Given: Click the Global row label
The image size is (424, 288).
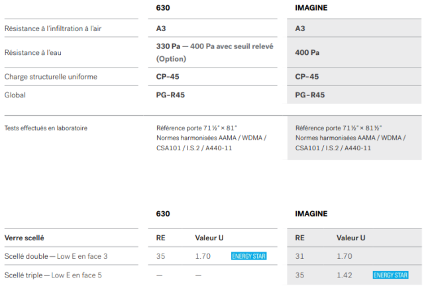Looking at the screenshot, I should [x=15, y=95].
